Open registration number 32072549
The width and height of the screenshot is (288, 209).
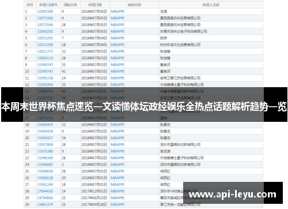(45, 25)
